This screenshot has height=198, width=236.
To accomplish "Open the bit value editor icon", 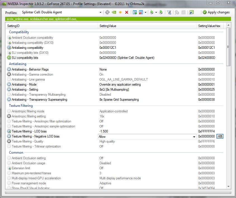I will pyautogui.click(x=183, y=12).
